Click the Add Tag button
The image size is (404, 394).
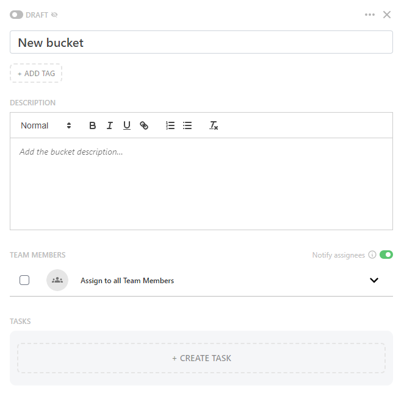coord(36,73)
